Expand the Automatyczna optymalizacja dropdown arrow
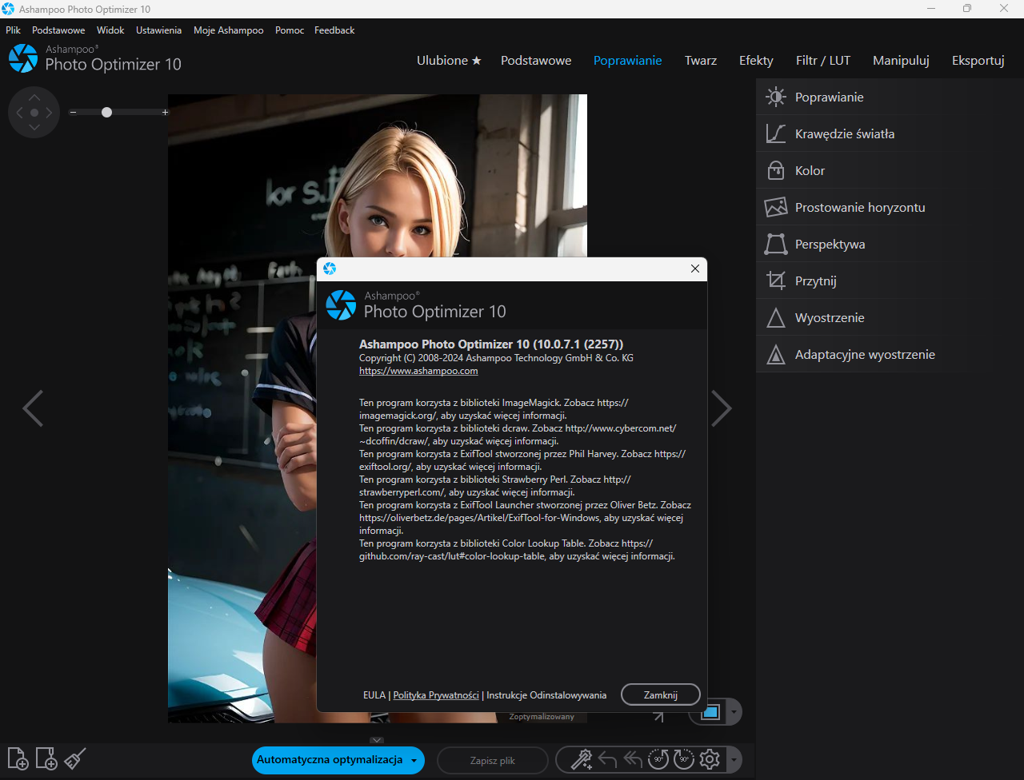This screenshot has height=780, width=1024. click(414, 761)
